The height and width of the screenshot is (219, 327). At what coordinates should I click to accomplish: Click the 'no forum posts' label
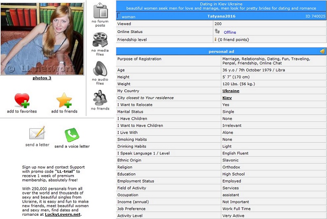[x=100, y=23]
